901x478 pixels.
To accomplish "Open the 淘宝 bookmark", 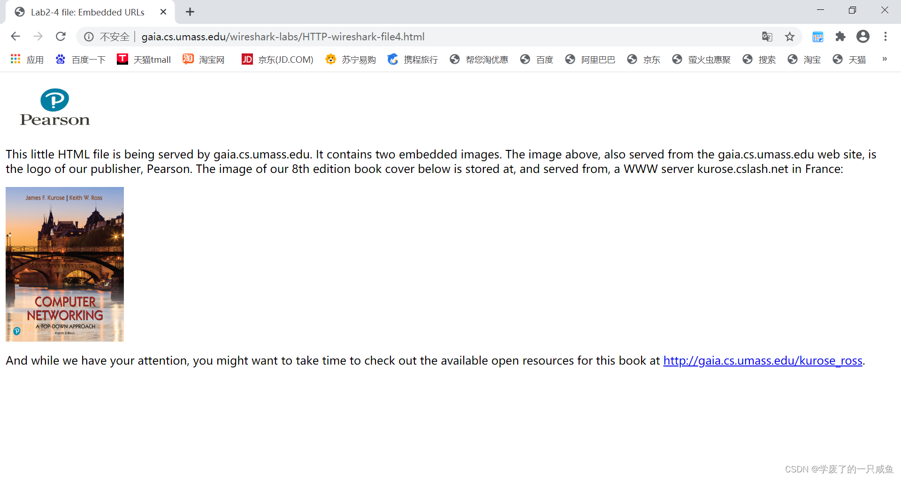I will tap(804, 60).
